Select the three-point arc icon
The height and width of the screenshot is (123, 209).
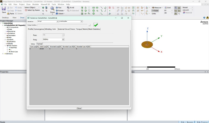(102, 14)
